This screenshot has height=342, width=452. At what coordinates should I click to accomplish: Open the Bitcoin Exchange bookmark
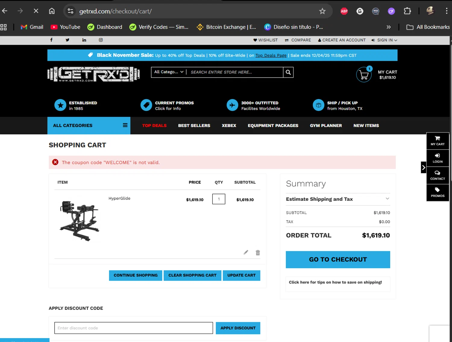click(226, 27)
